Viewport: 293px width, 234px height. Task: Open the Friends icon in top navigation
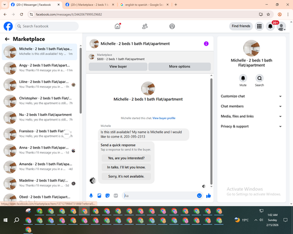[x=145, y=26]
